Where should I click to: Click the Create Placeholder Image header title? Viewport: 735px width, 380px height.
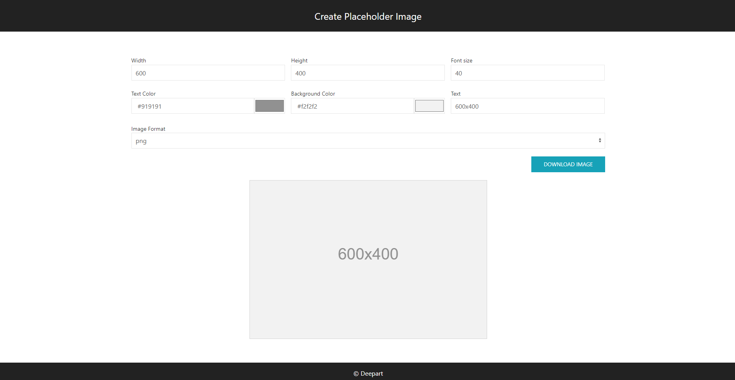tap(368, 17)
